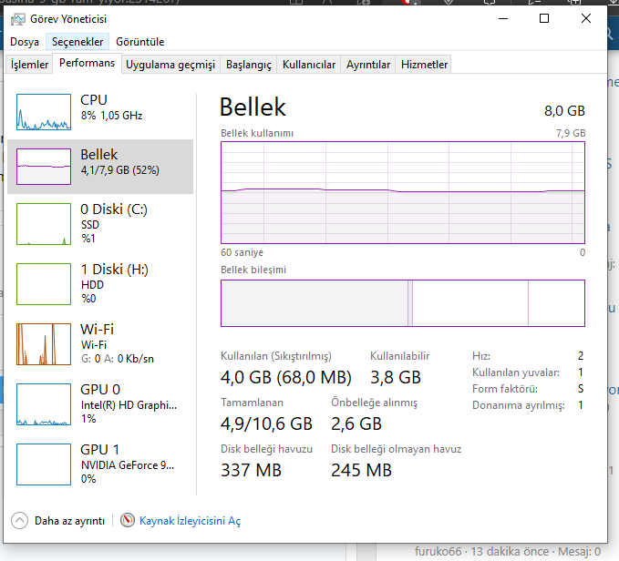Image resolution: width=619 pixels, height=561 pixels.
Task: Select the CPU mini graph thumbnail
Action: pyautogui.click(x=44, y=112)
